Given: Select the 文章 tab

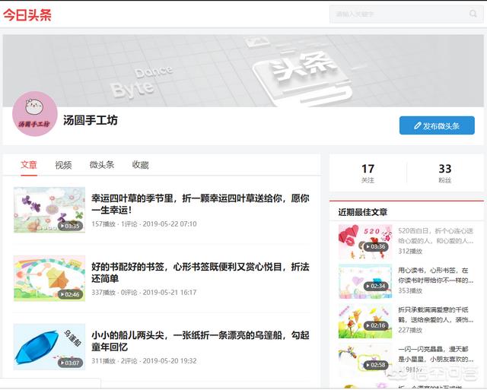Looking at the screenshot, I should (29, 165).
